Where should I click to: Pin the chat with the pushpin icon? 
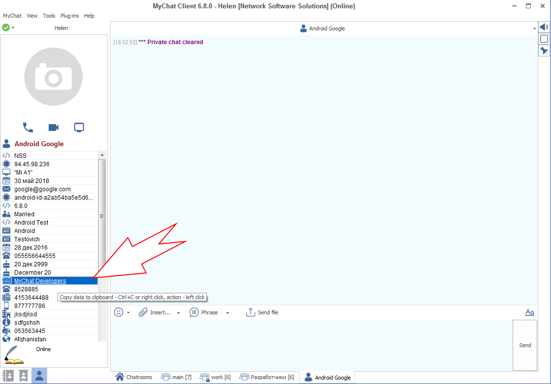pos(544,51)
